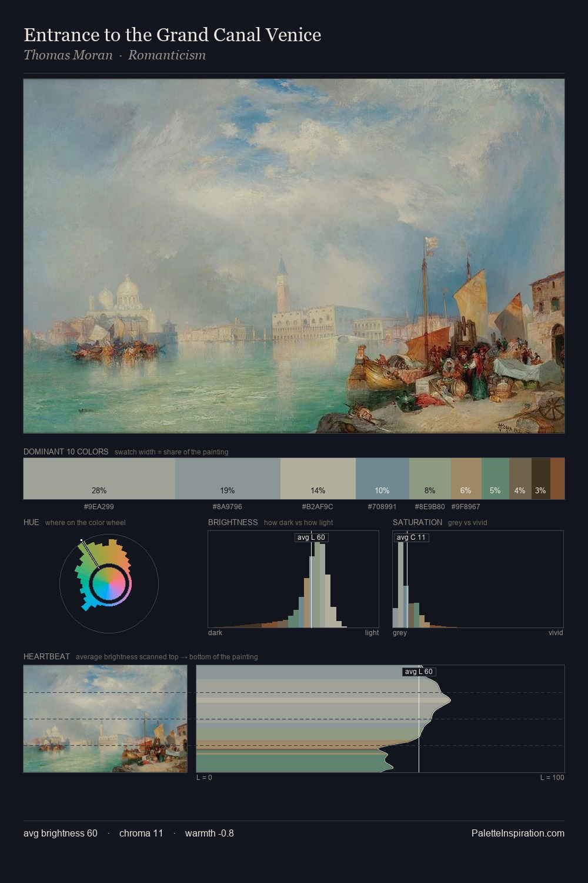Select the 19% blue-grey swatch
588x883 pixels.
click(x=228, y=479)
